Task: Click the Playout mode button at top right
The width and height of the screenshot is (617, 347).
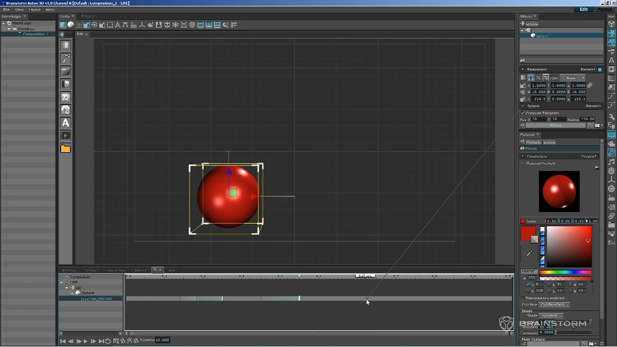Action: tap(604, 9)
